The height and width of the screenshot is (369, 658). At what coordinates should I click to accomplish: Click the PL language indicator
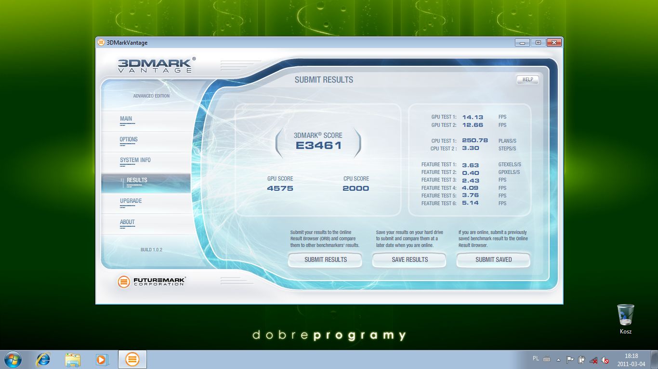click(x=536, y=358)
